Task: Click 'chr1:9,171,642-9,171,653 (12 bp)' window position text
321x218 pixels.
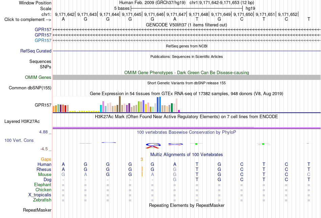Action: tap(222, 3)
